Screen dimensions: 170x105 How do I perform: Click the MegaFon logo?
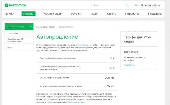[15, 5]
